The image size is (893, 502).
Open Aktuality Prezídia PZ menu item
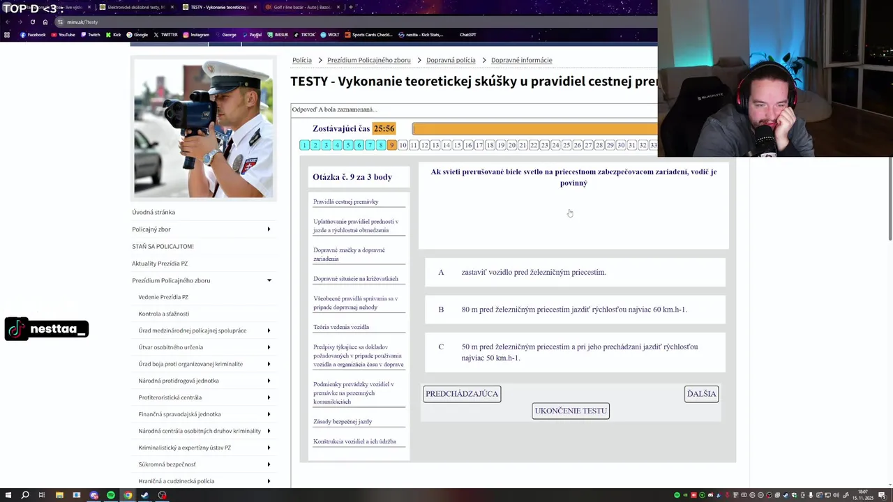pos(160,264)
